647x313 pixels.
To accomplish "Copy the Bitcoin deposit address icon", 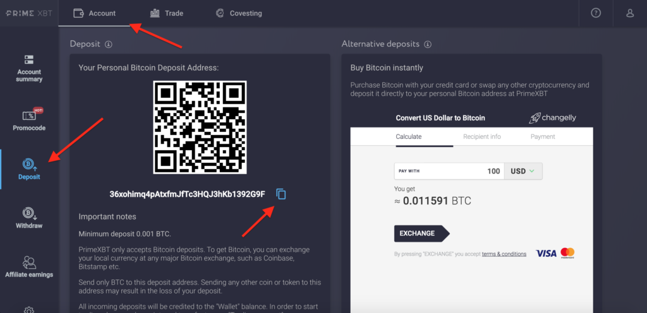I will [x=281, y=194].
